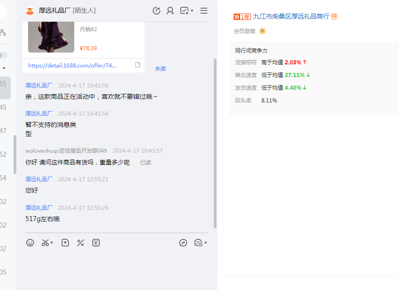This screenshot has width=399, height=290.
Task: Click the 会员勋章 medal icon
Action: pos(262,31)
